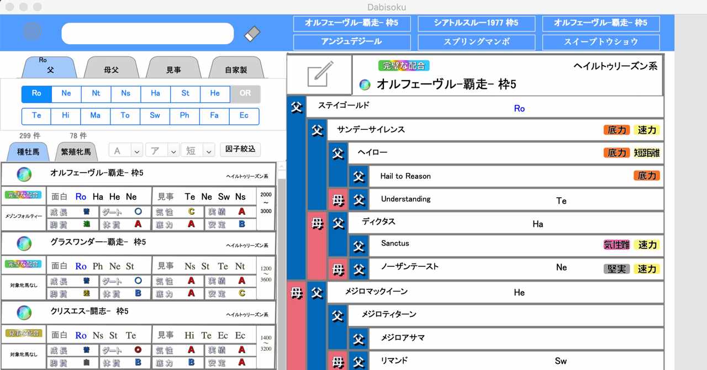Open シアトルスルー1977 枠5 shortcut button

[x=476, y=23]
